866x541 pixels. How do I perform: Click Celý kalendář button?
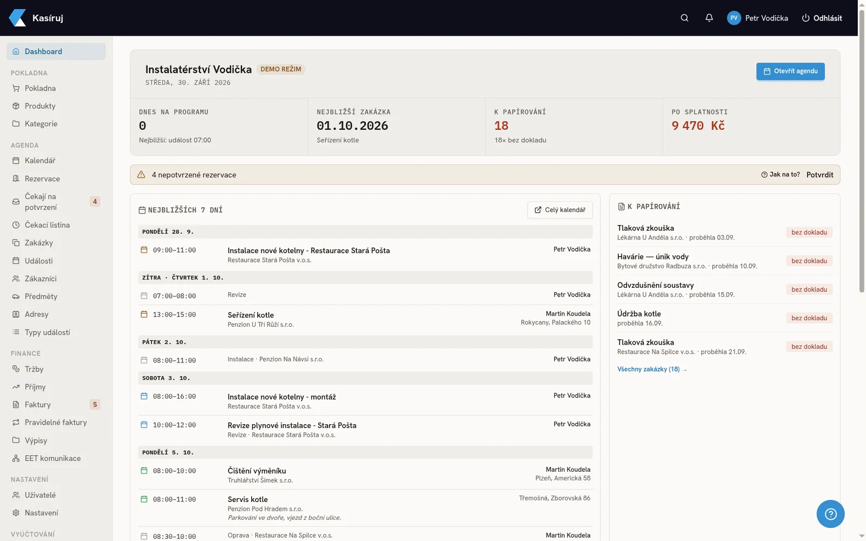tap(560, 210)
